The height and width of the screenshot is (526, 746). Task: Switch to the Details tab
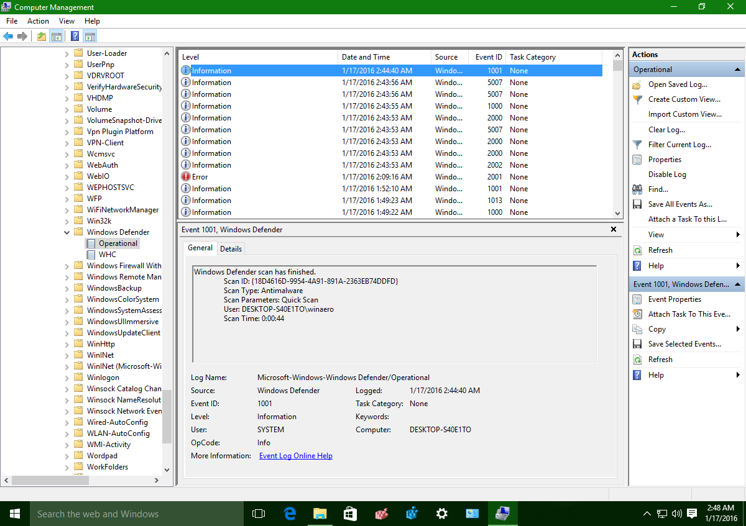[231, 248]
